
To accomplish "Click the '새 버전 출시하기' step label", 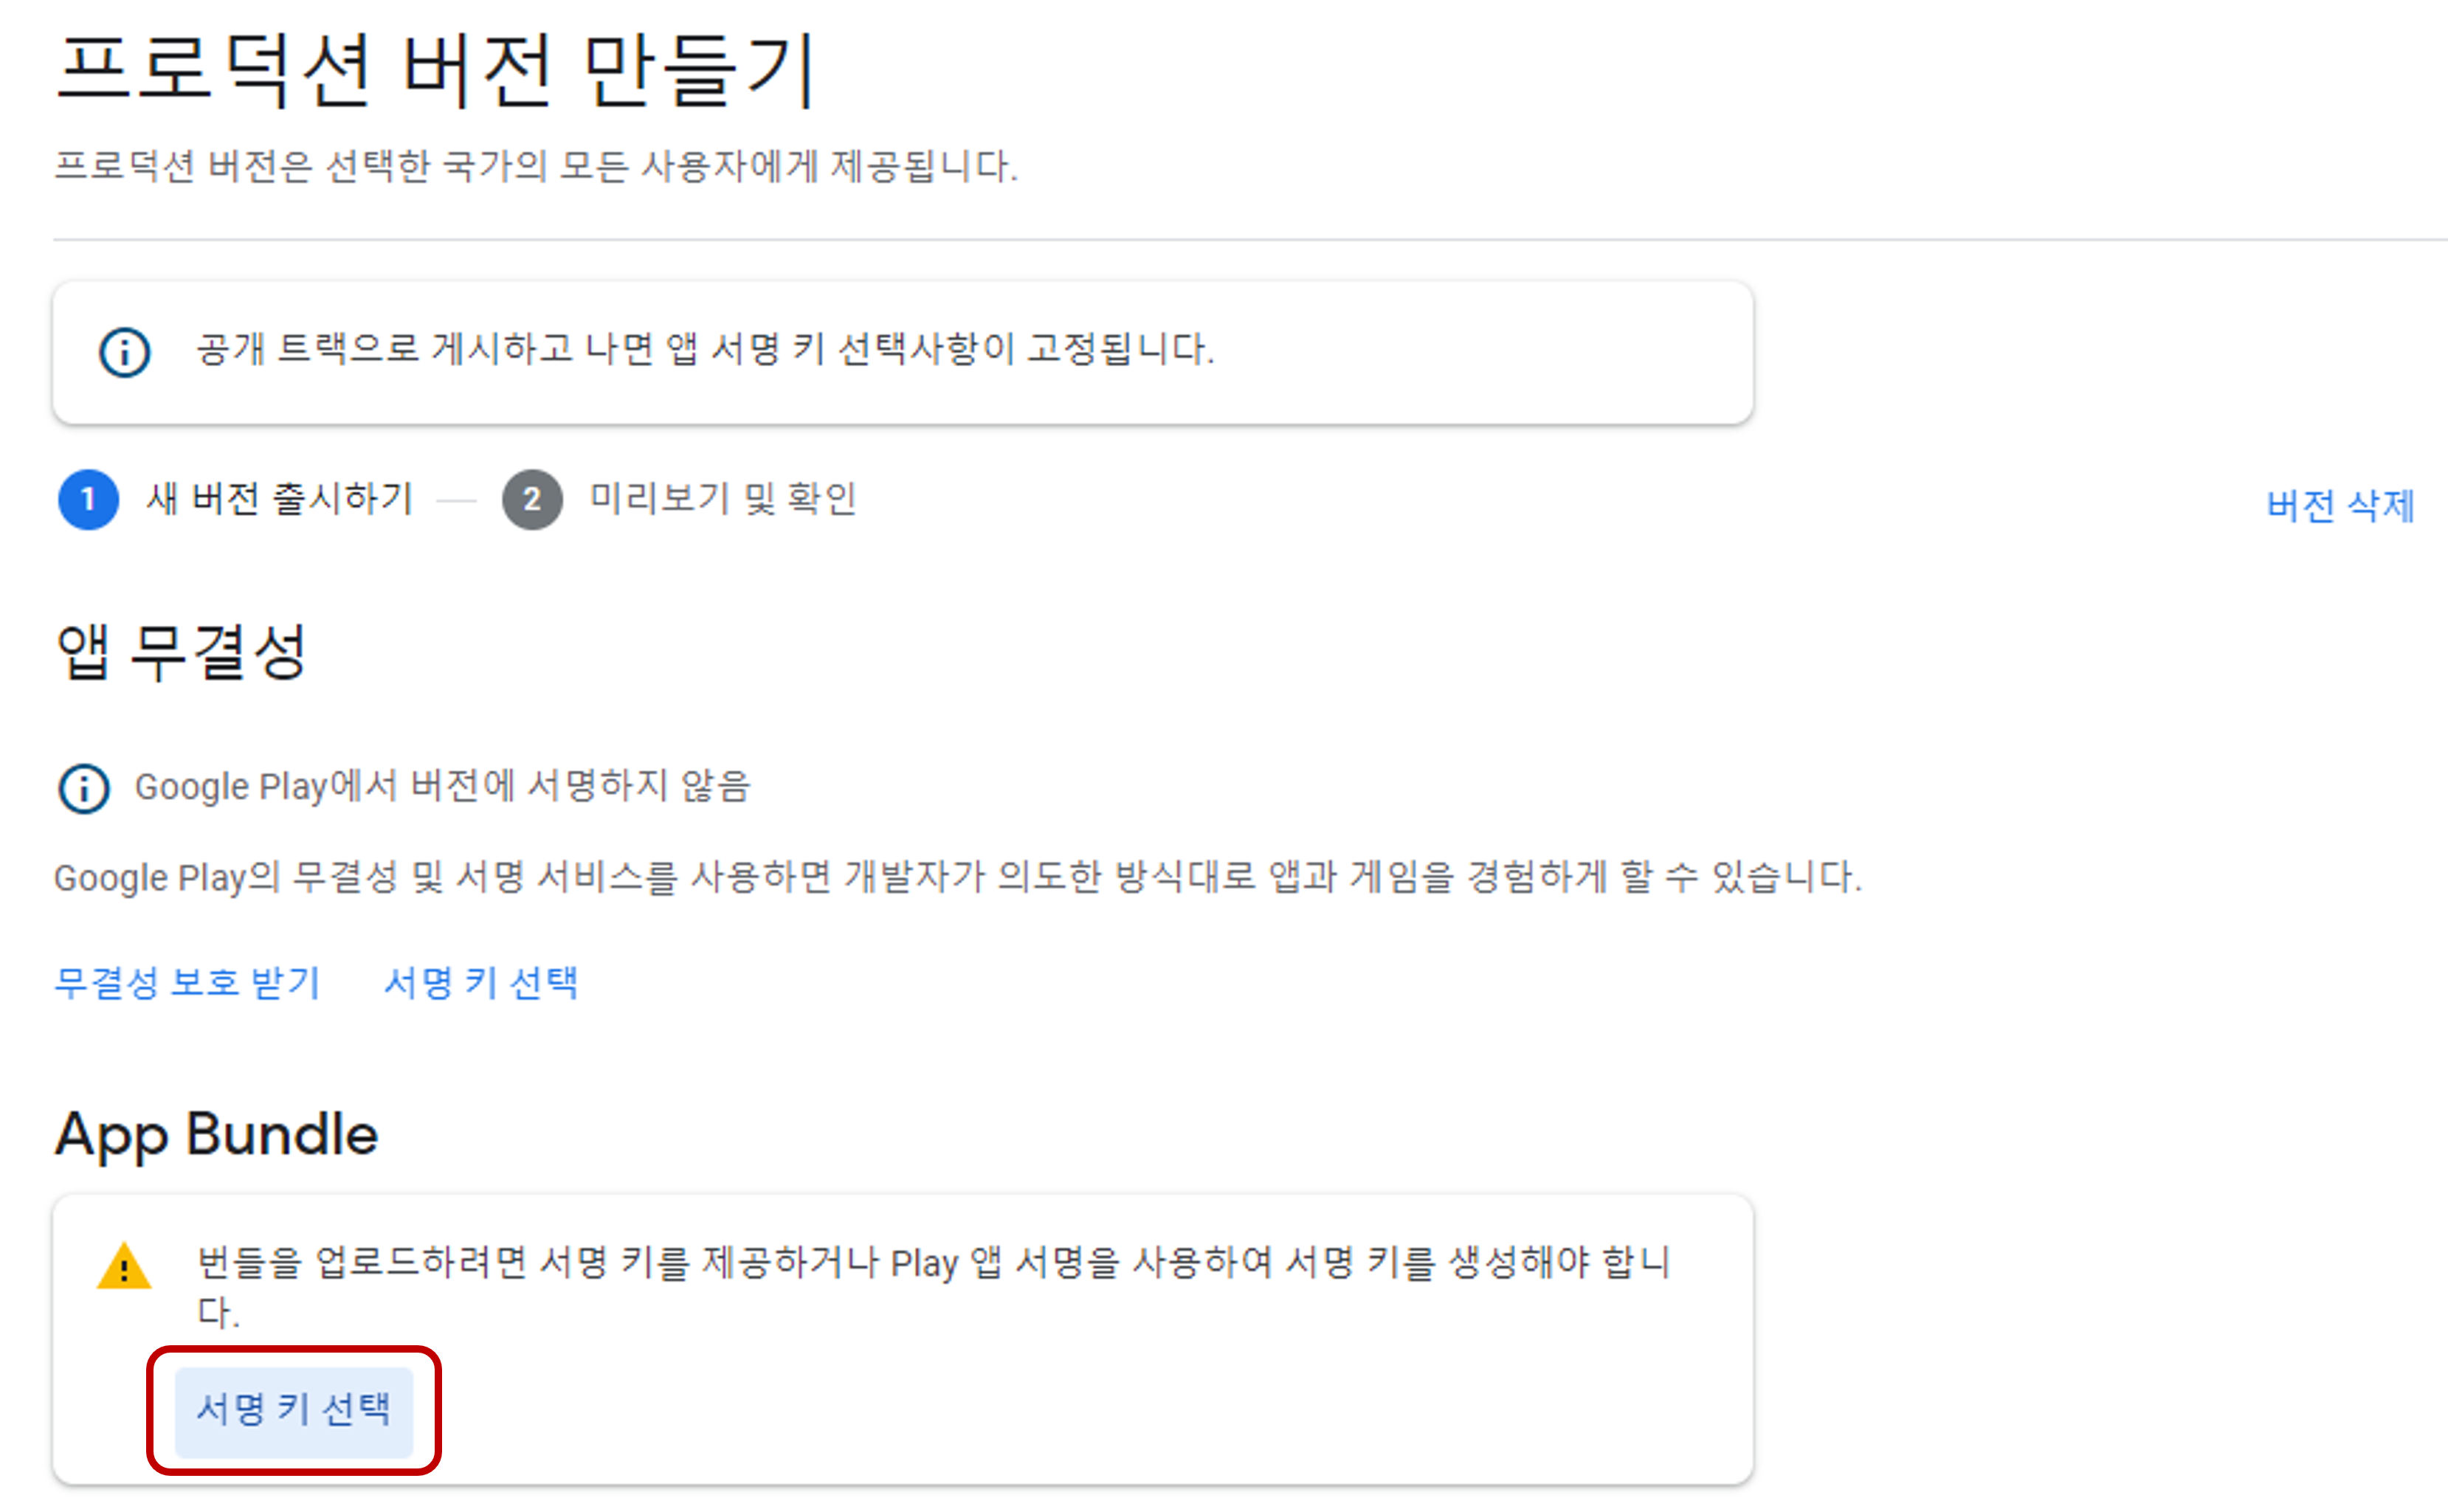I will 280,498.
